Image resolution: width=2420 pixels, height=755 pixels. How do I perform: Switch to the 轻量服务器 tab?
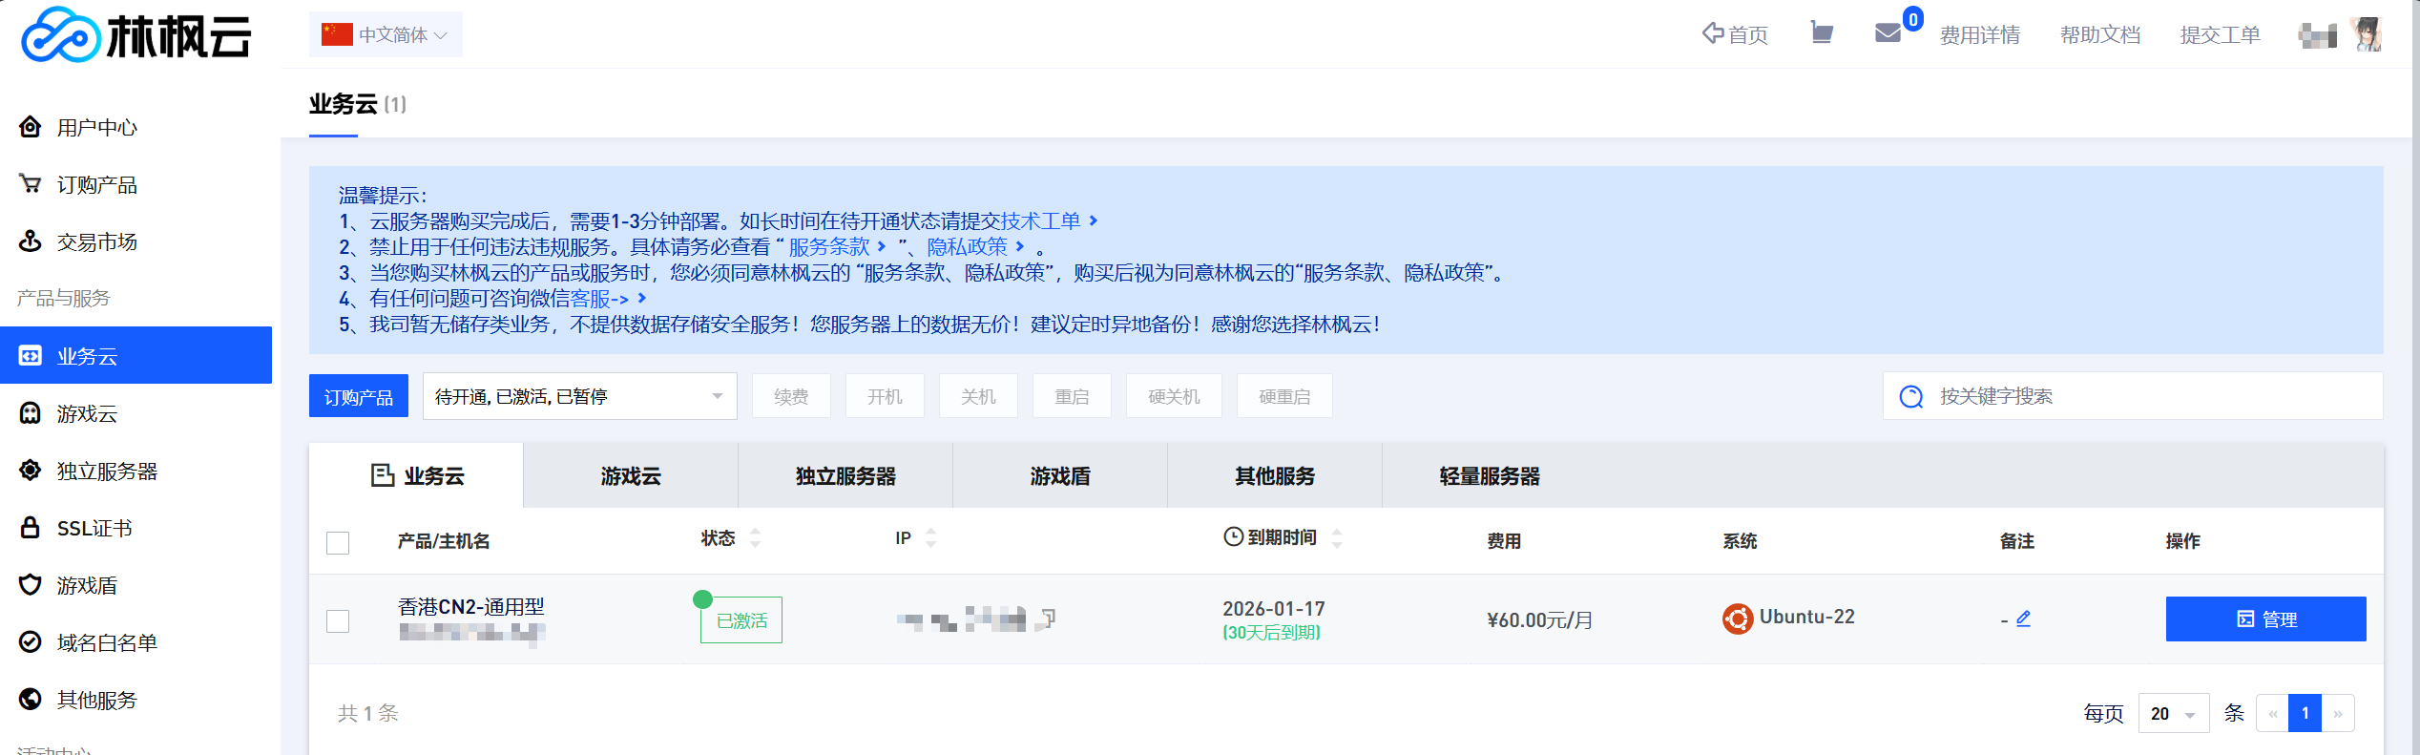tap(1489, 476)
